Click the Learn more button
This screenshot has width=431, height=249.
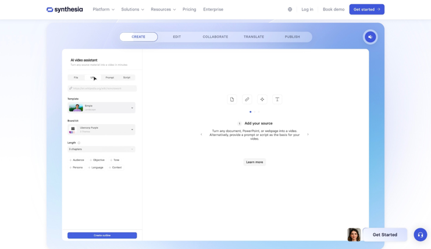point(254,162)
